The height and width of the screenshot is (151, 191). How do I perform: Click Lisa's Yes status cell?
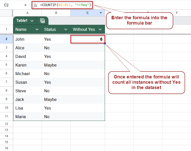[56, 108]
